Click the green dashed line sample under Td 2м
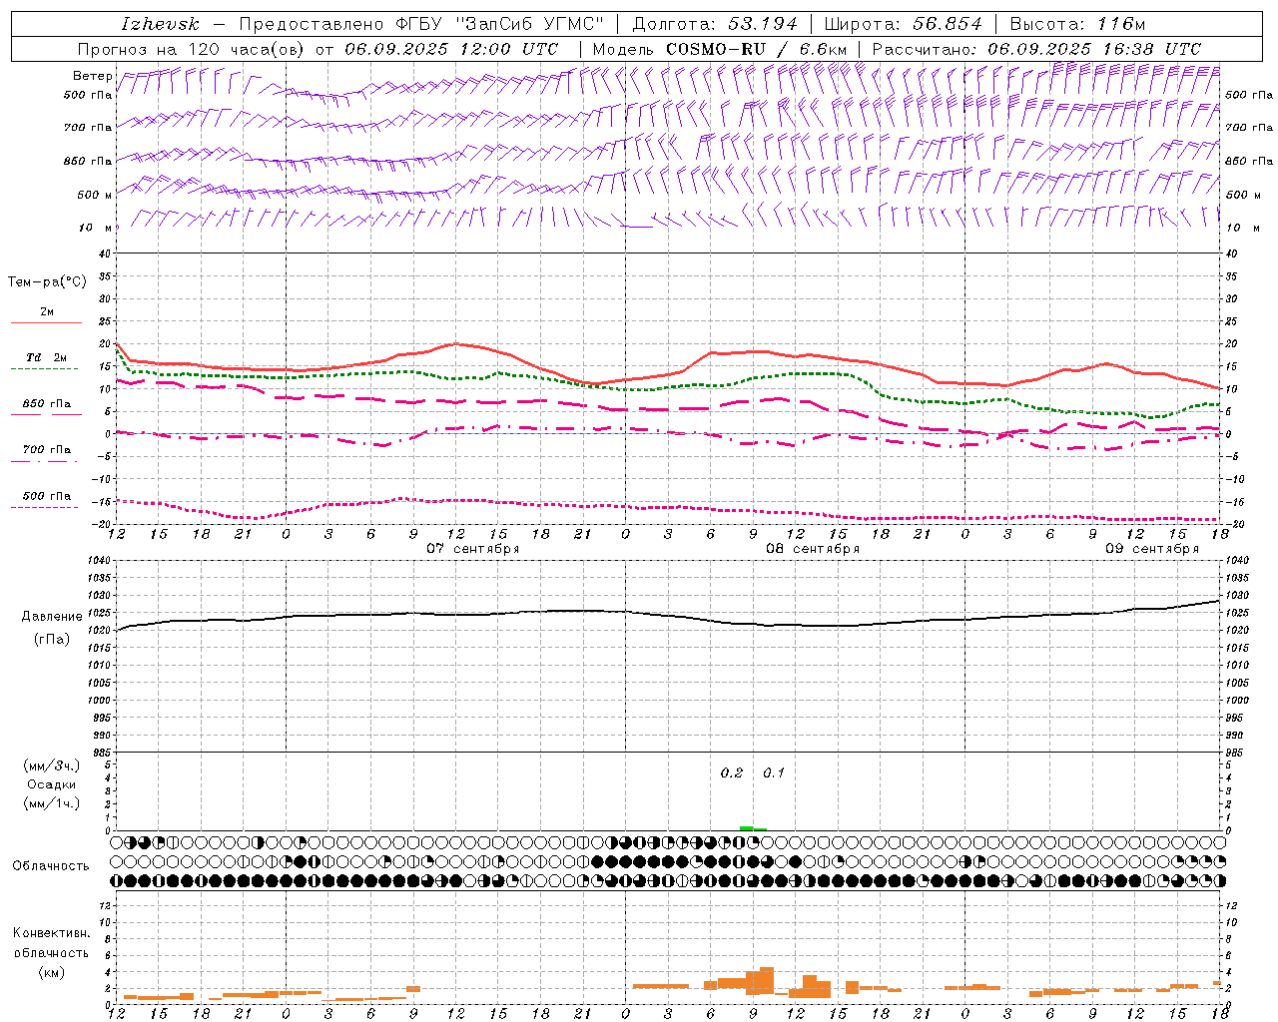The image size is (1278, 1022). (46, 369)
